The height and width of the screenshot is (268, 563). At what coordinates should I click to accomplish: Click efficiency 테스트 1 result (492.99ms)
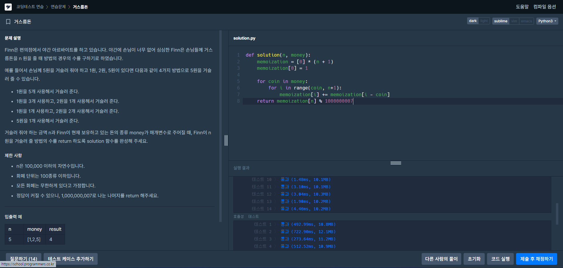(295, 224)
